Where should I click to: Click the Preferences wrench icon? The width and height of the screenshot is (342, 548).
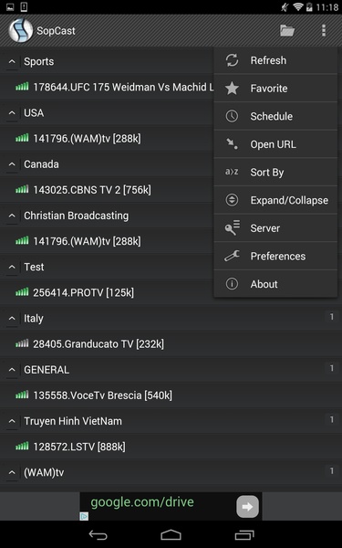pos(232,256)
